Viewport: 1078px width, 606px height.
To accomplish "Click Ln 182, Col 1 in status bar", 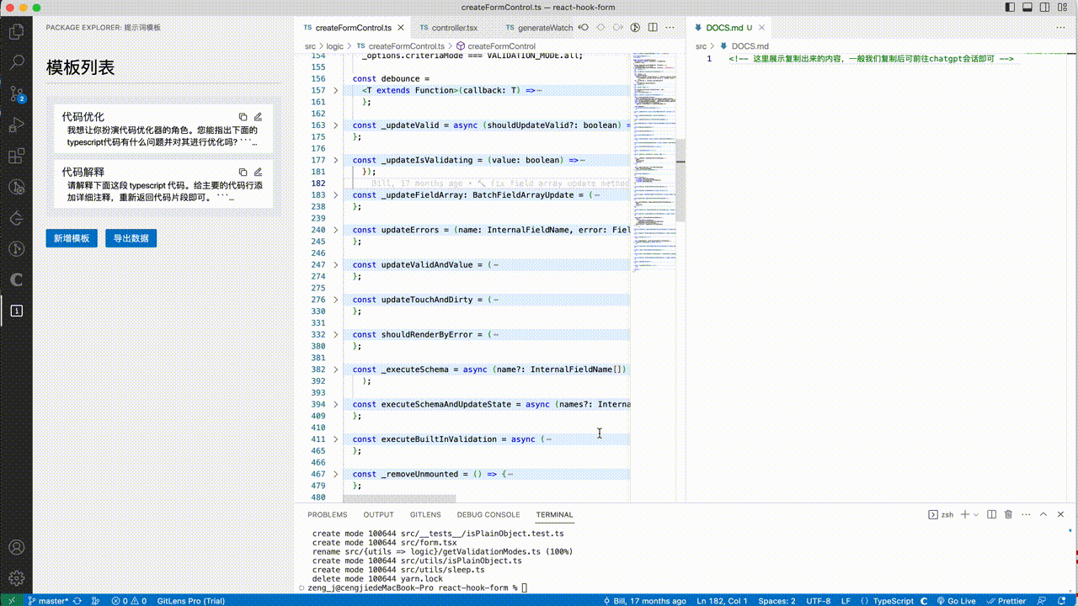I will (x=722, y=601).
